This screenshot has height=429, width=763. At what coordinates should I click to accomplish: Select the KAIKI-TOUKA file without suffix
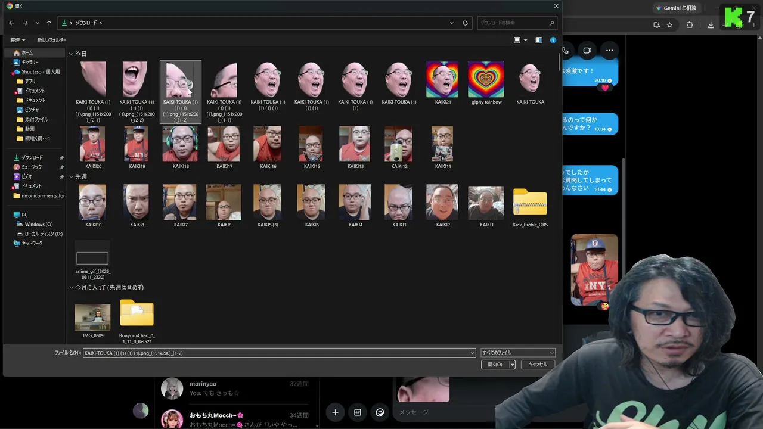(x=530, y=83)
